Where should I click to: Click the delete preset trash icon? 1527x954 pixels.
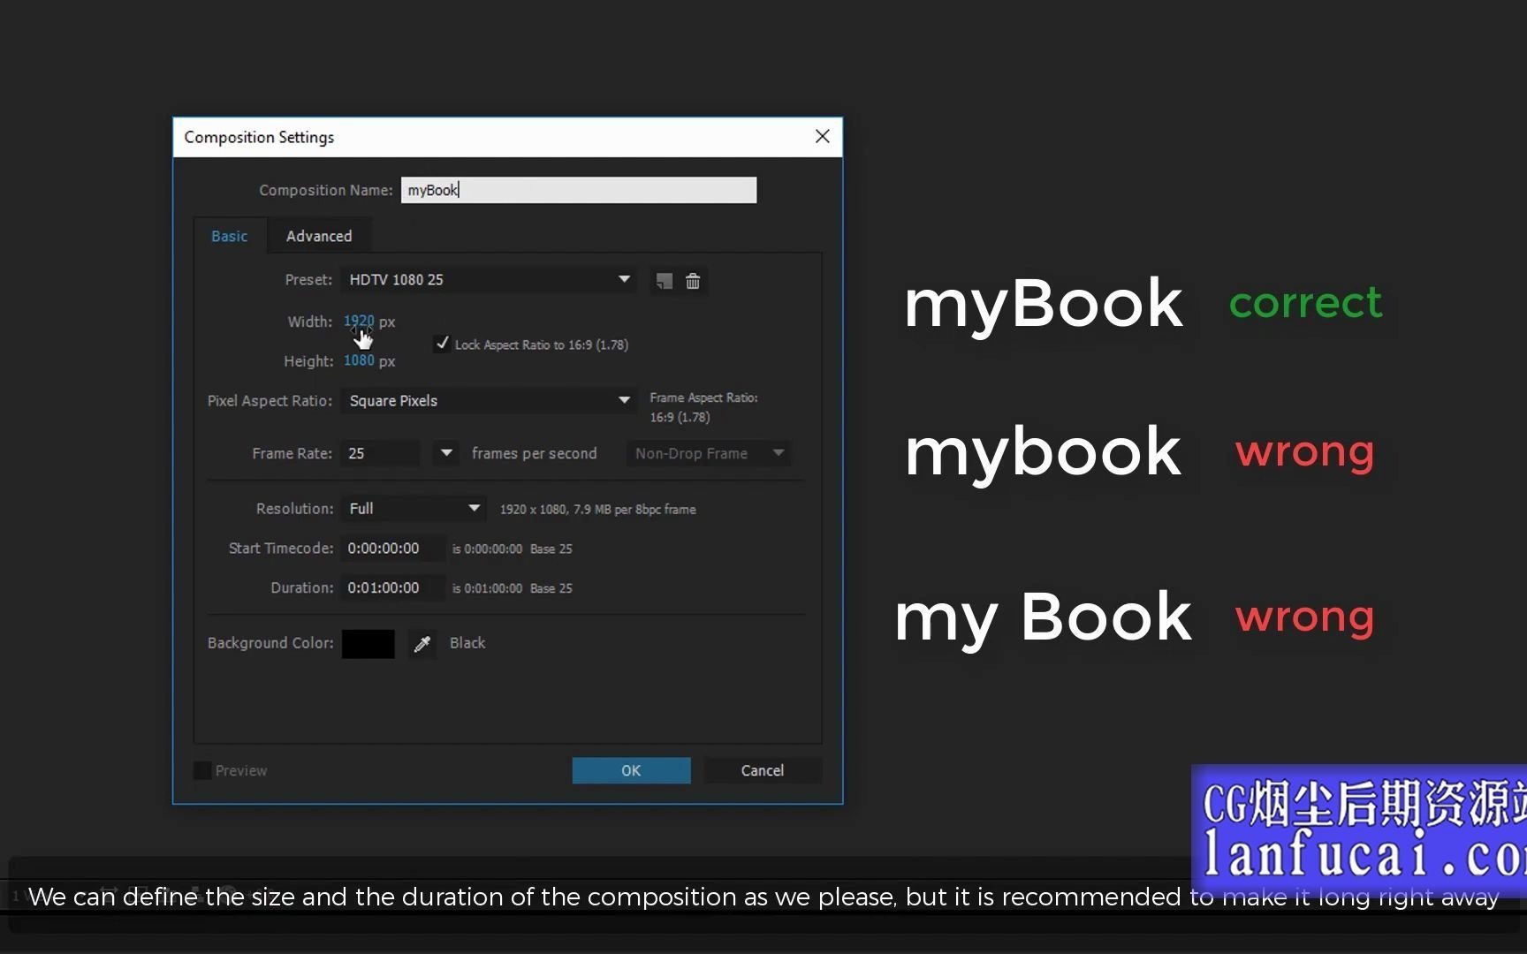(693, 281)
